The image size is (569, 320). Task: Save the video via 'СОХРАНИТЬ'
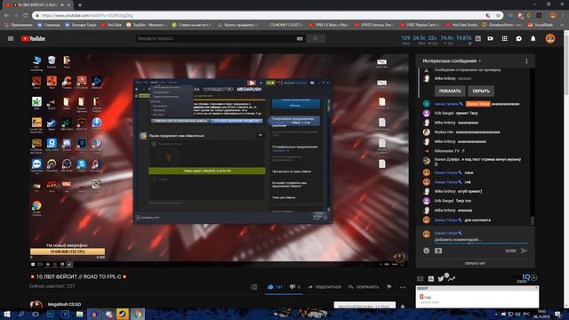click(364, 286)
